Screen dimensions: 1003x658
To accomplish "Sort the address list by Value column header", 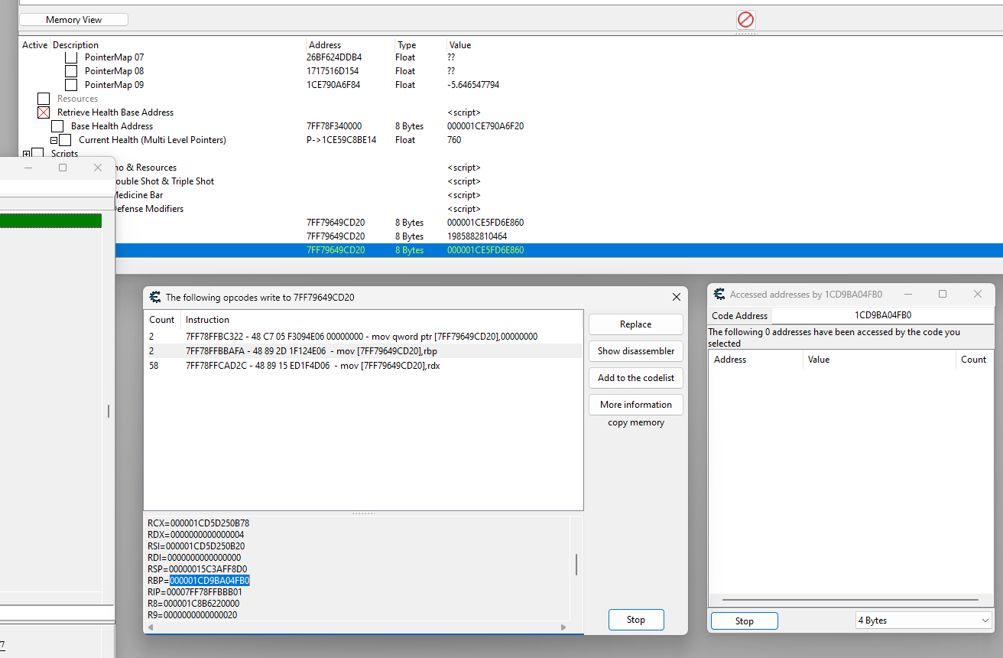I will (460, 45).
